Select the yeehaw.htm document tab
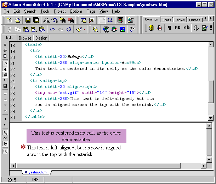Viewport: 216px width, 184px height. (x=37, y=172)
